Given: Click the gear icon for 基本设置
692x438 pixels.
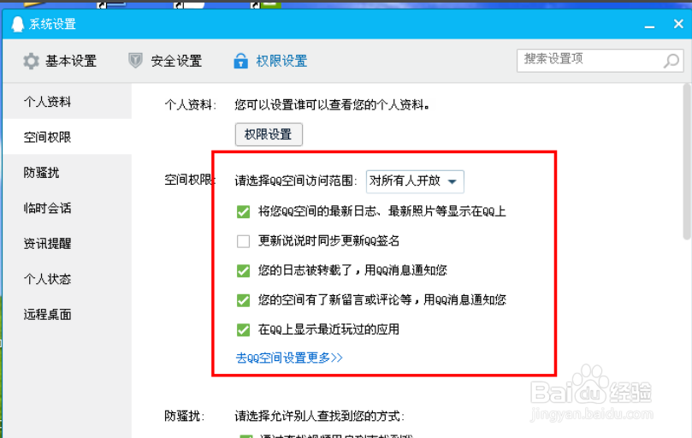Looking at the screenshot, I should click(x=32, y=61).
